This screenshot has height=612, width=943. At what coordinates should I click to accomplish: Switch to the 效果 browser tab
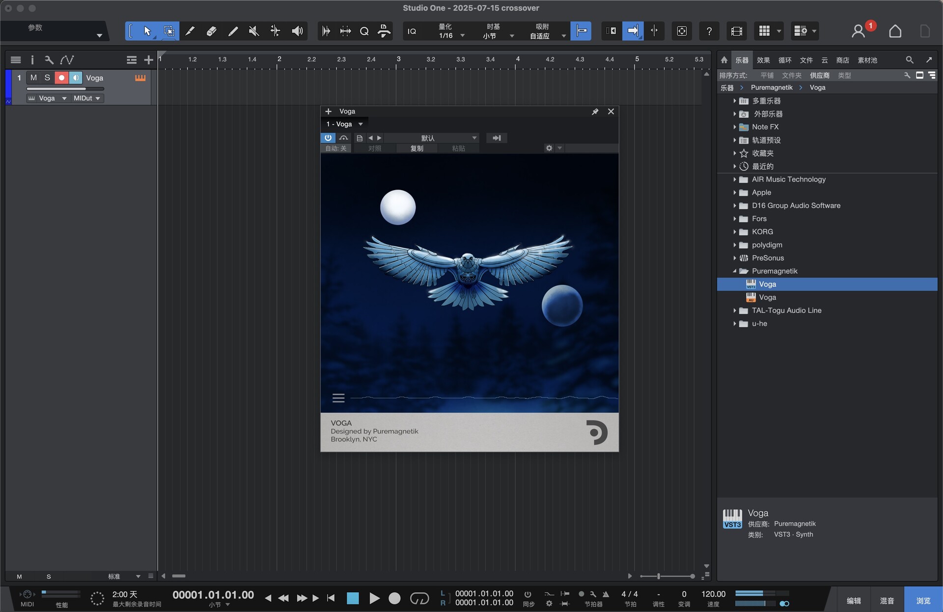click(763, 60)
